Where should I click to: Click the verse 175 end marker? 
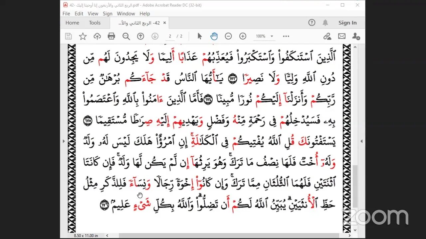point(88,121)
